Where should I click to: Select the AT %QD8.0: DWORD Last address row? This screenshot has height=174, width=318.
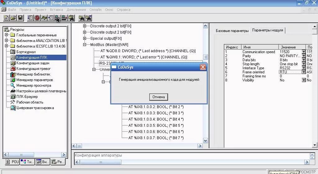pos(148,51)
